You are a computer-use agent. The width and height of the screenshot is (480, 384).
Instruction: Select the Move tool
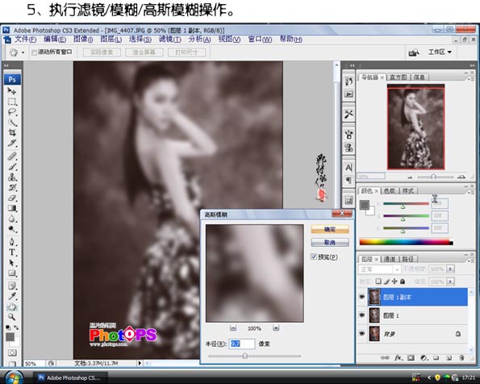(x=12, y=91)
